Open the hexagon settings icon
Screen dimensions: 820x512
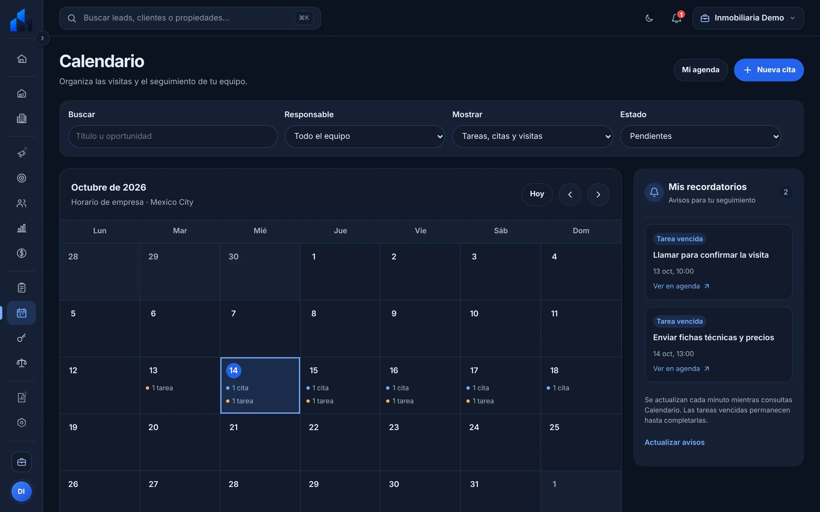click(22, 423)
